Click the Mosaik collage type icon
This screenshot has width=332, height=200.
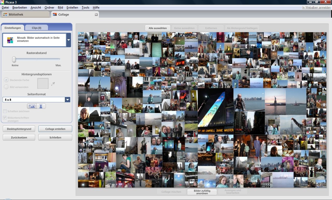coord(10,40)
